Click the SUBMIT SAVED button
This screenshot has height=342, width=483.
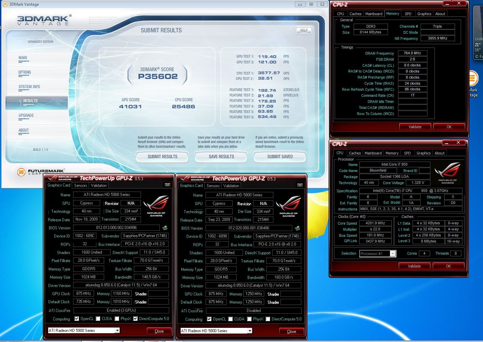pyautogui.click(x=280, y=157)
